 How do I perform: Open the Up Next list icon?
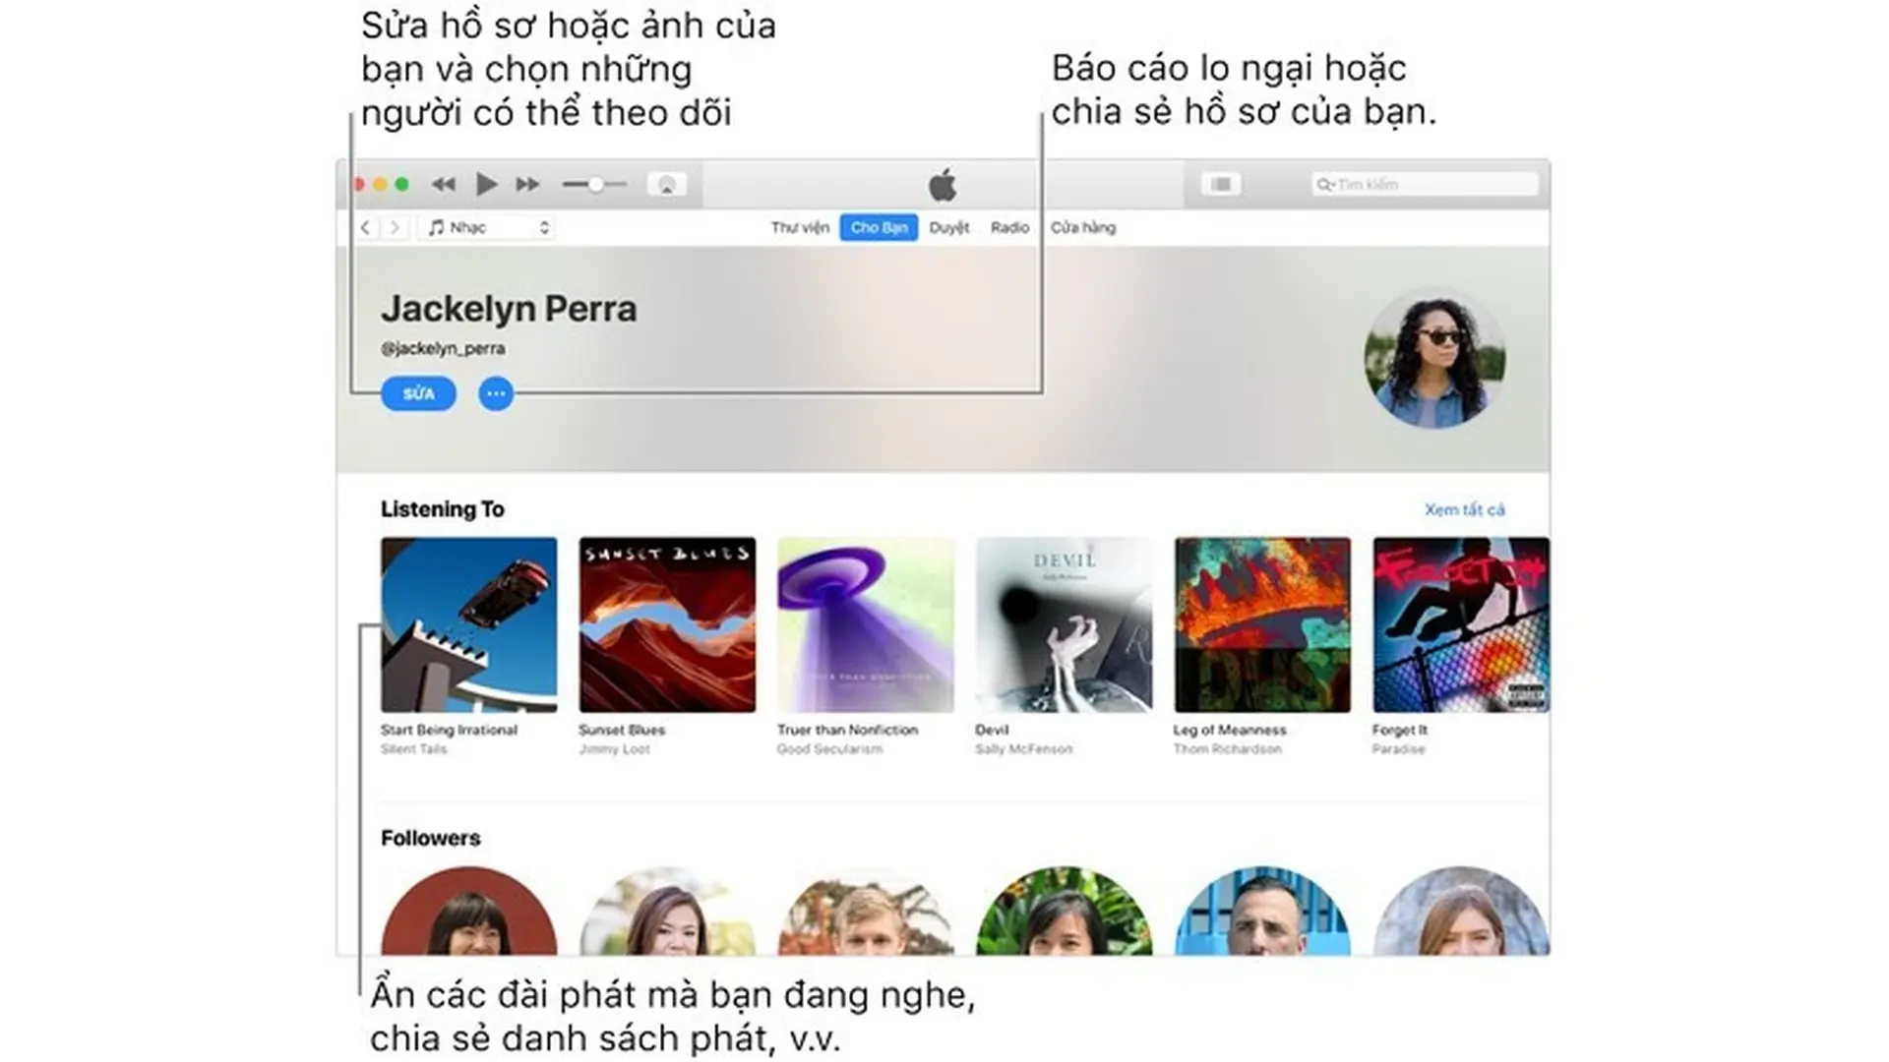1221,184
